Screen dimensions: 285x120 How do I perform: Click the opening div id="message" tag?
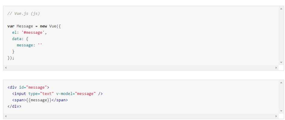28,87
